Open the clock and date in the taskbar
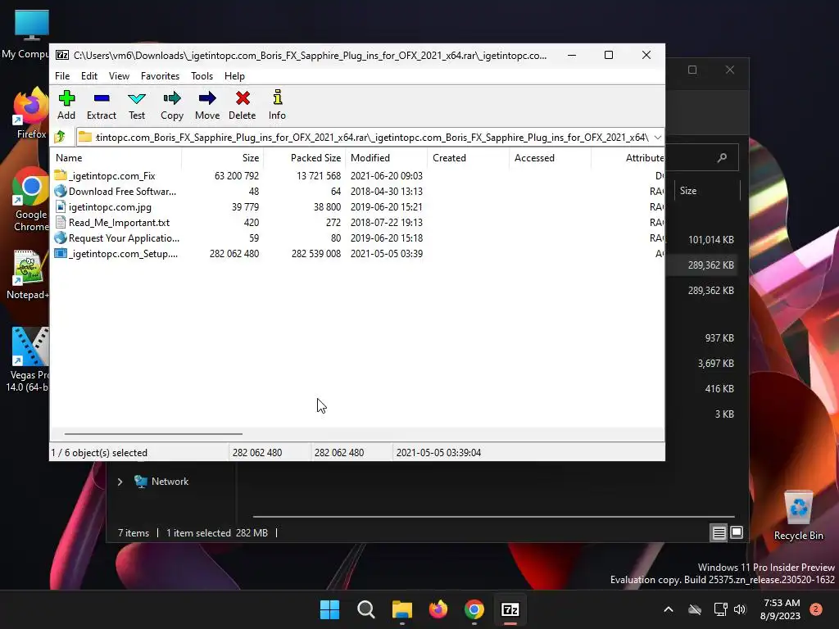839x629 pixels. click(781, 609)
